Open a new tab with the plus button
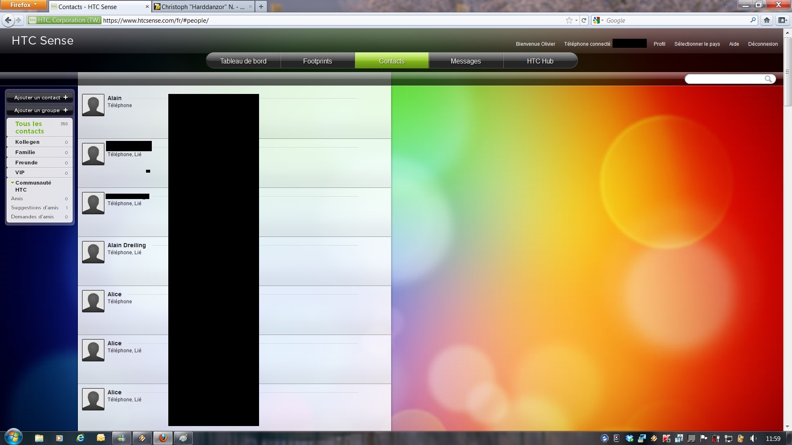This screenshot has height=445, width=792. pyautogui.click(x=261, y=7)
